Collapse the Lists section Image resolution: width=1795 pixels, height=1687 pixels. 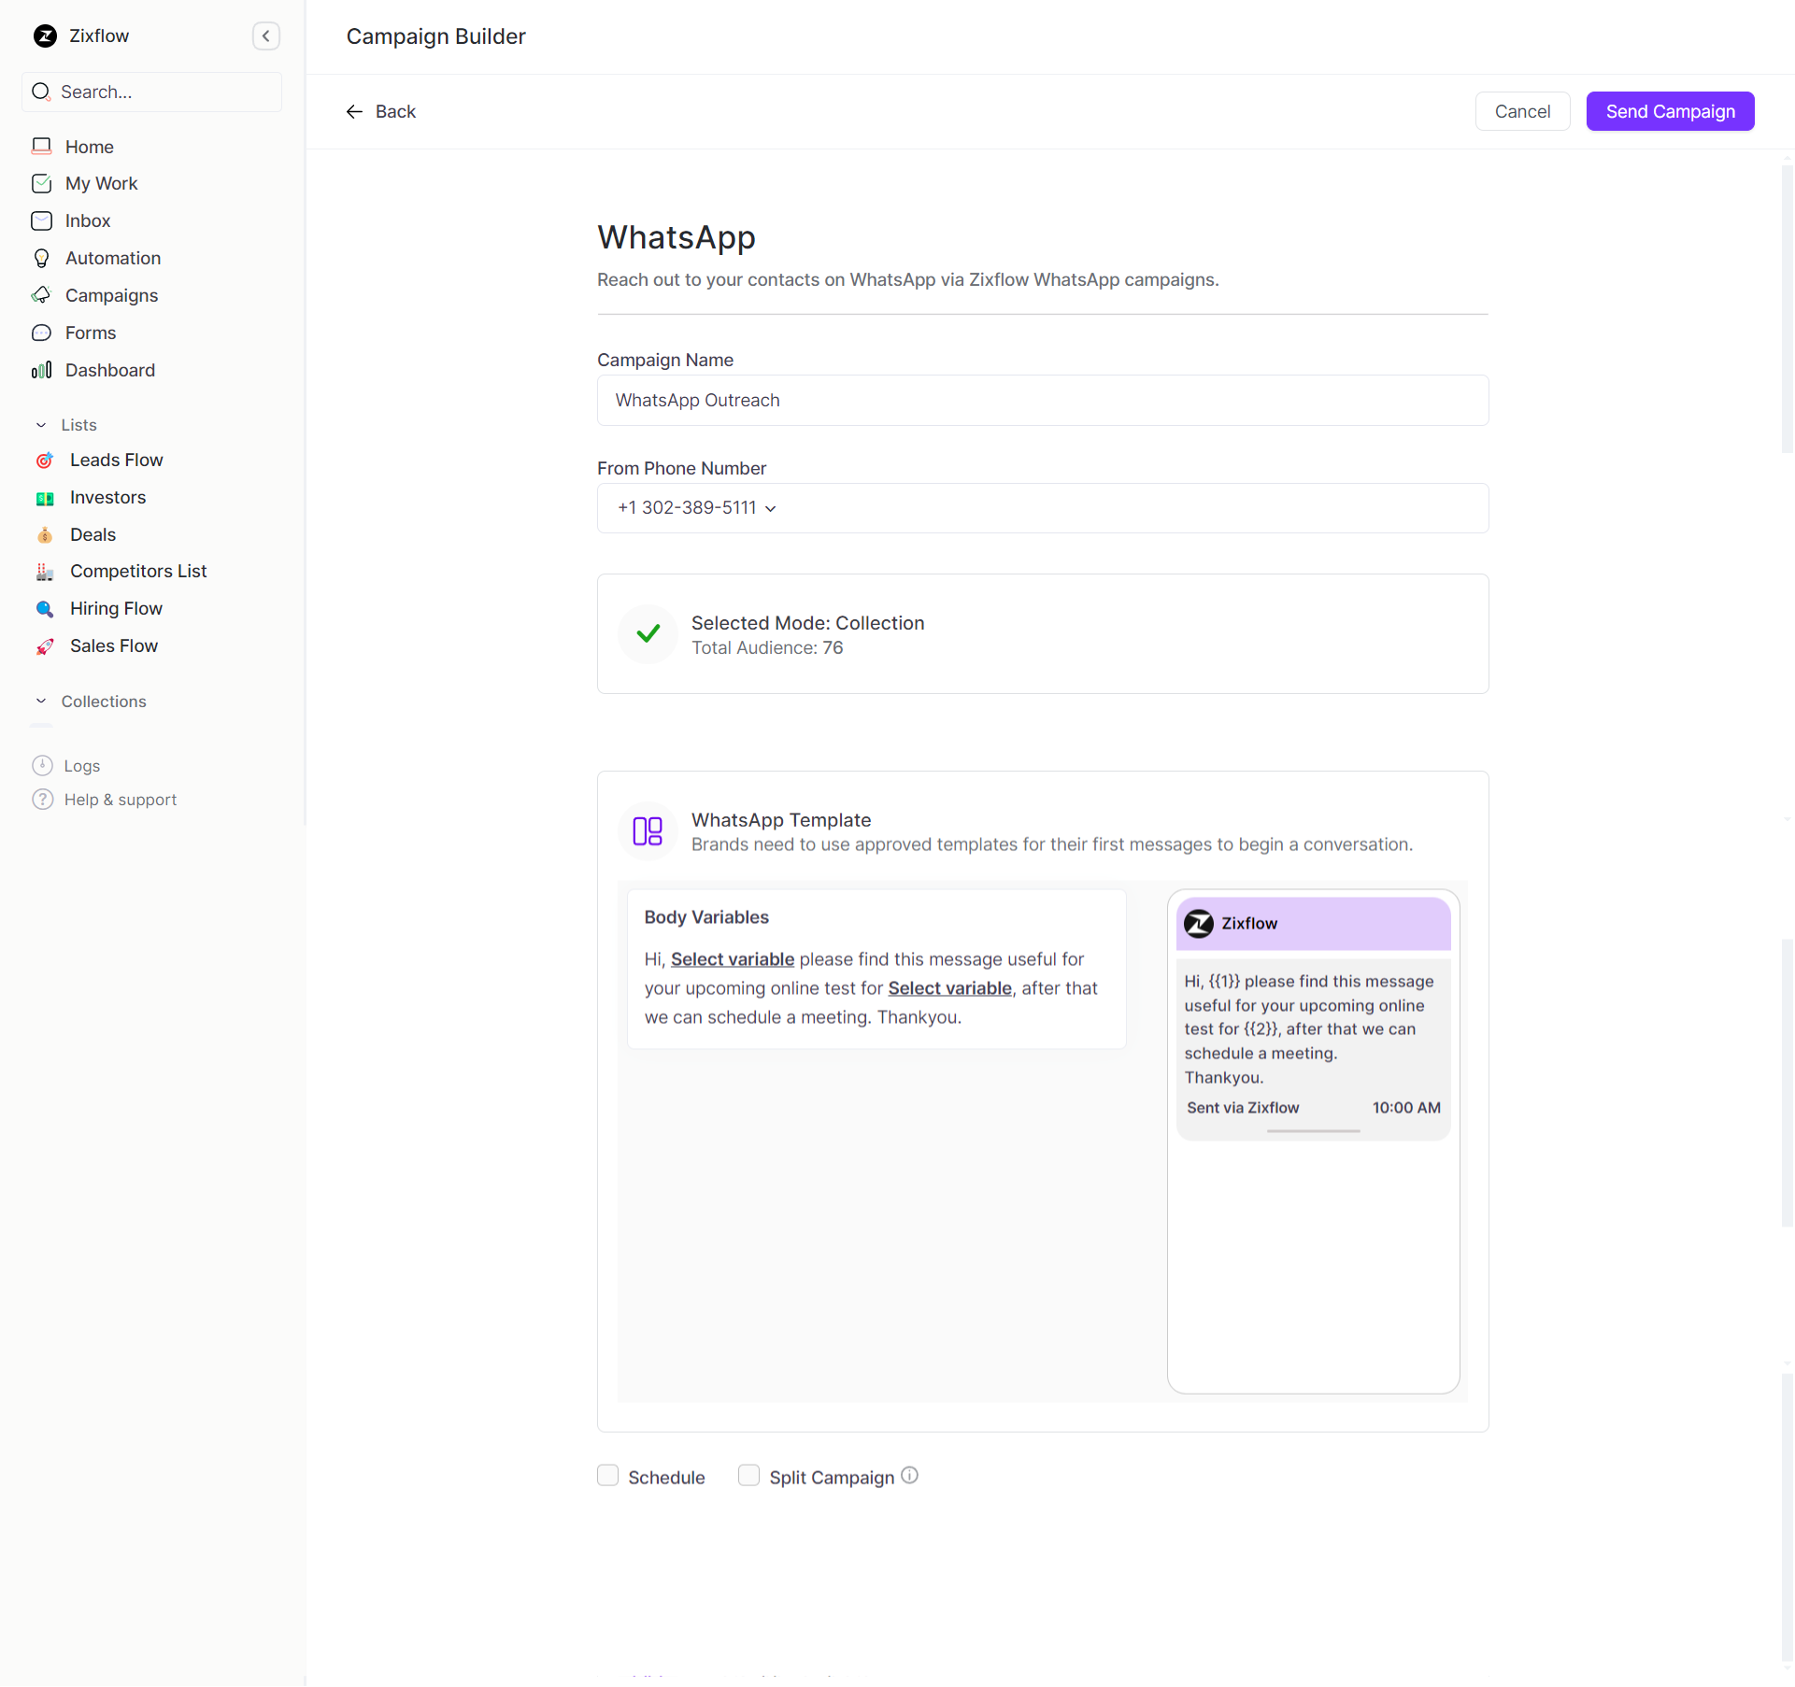41,426
